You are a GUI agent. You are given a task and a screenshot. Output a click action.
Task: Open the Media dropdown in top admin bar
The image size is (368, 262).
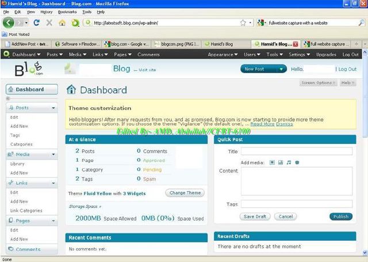pyautogui.click(x=78, y=55)
